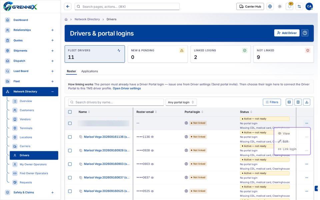Reveal roster email ending 0928
This screenshot has width=320, height=200.
coord(152,151)
